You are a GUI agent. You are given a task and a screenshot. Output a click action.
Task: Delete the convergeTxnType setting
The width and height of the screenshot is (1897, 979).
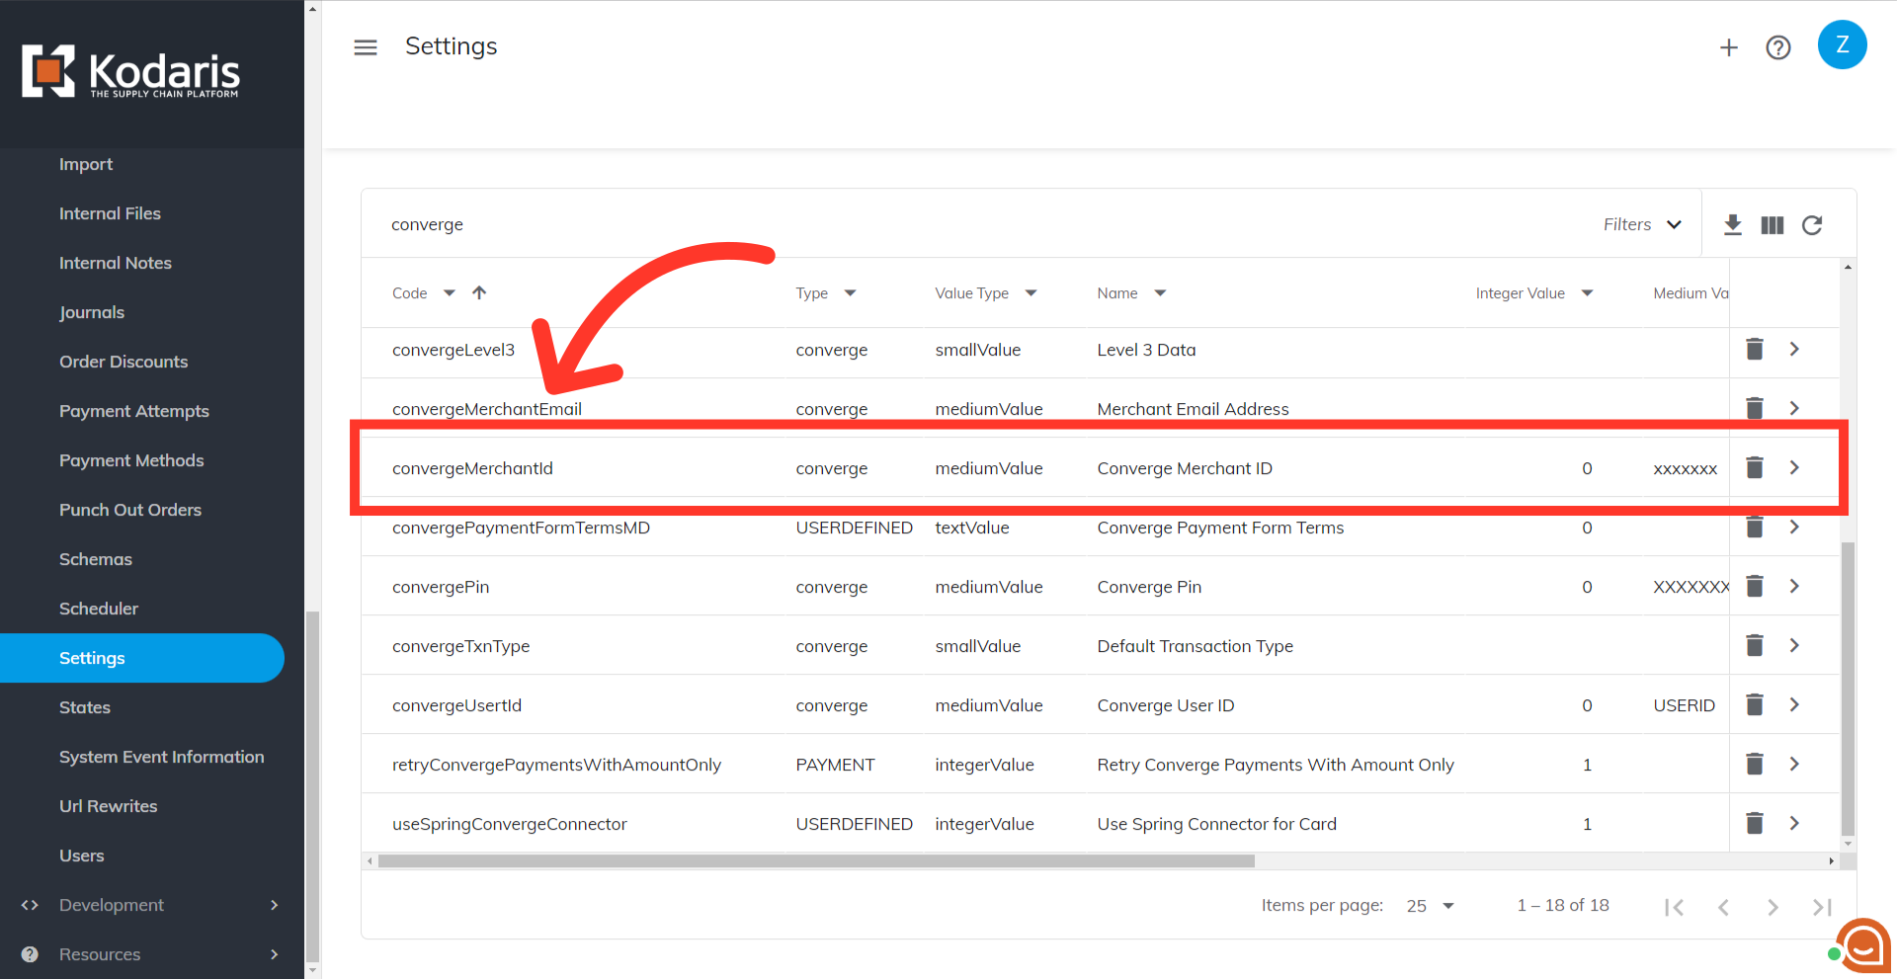tap(1755, 645)
